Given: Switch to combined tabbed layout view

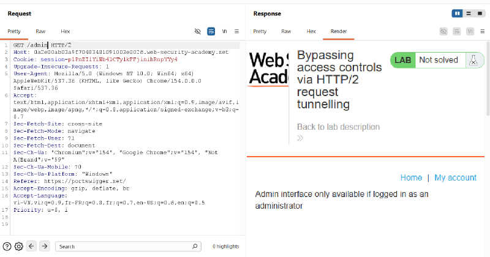Looking at the screenshot, I should (480, 13).
